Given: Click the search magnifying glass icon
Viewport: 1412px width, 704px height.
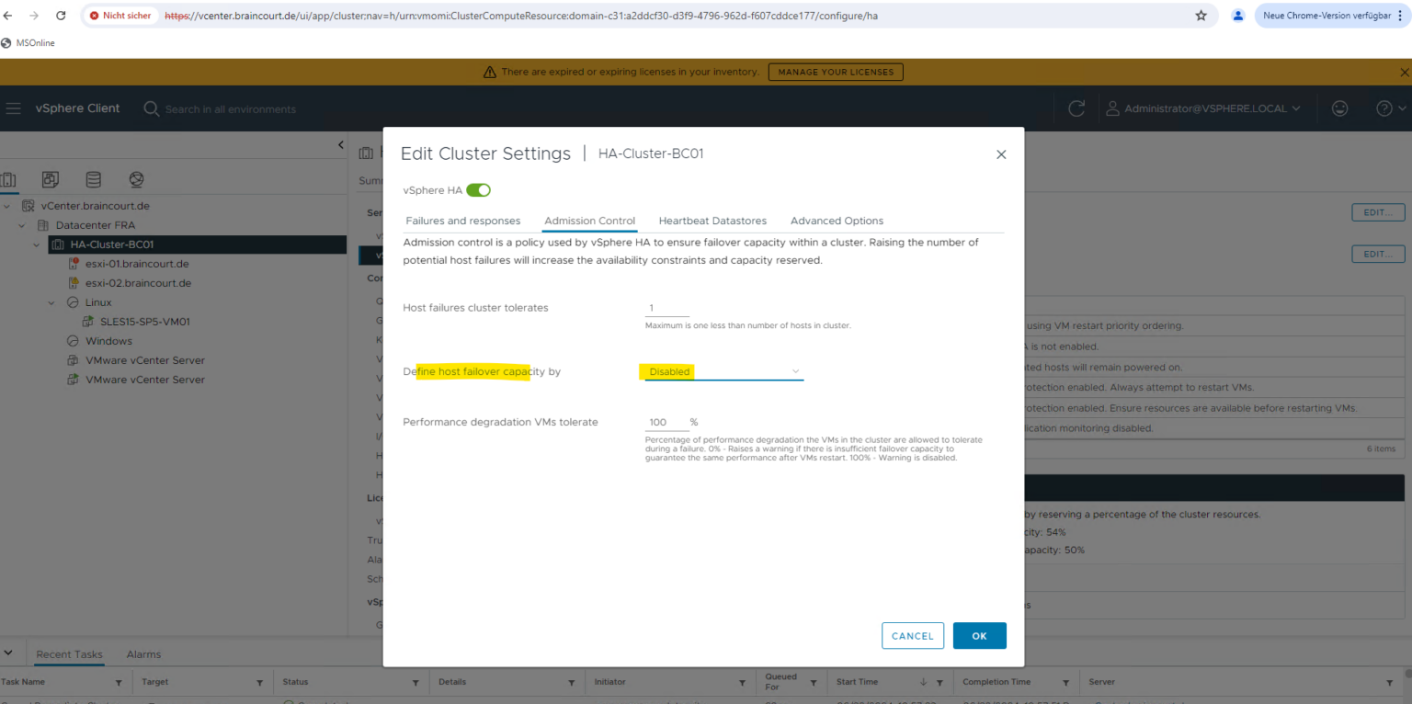Looking at the screenshot, I should pos(151,108).
